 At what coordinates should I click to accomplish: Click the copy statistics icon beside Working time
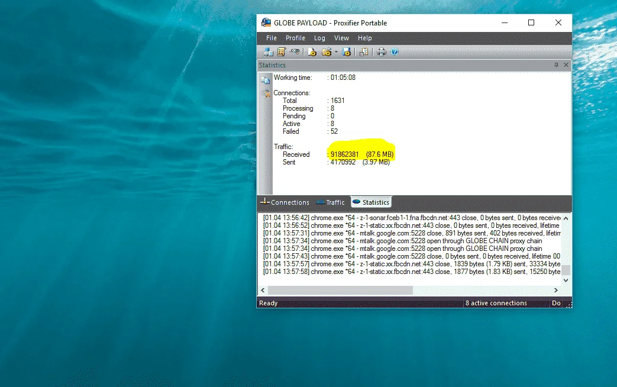(x=266, y=80)
